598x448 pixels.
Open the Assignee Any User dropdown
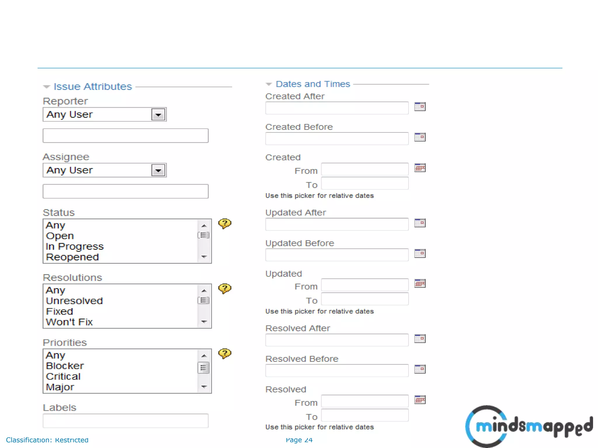[158, 170]
